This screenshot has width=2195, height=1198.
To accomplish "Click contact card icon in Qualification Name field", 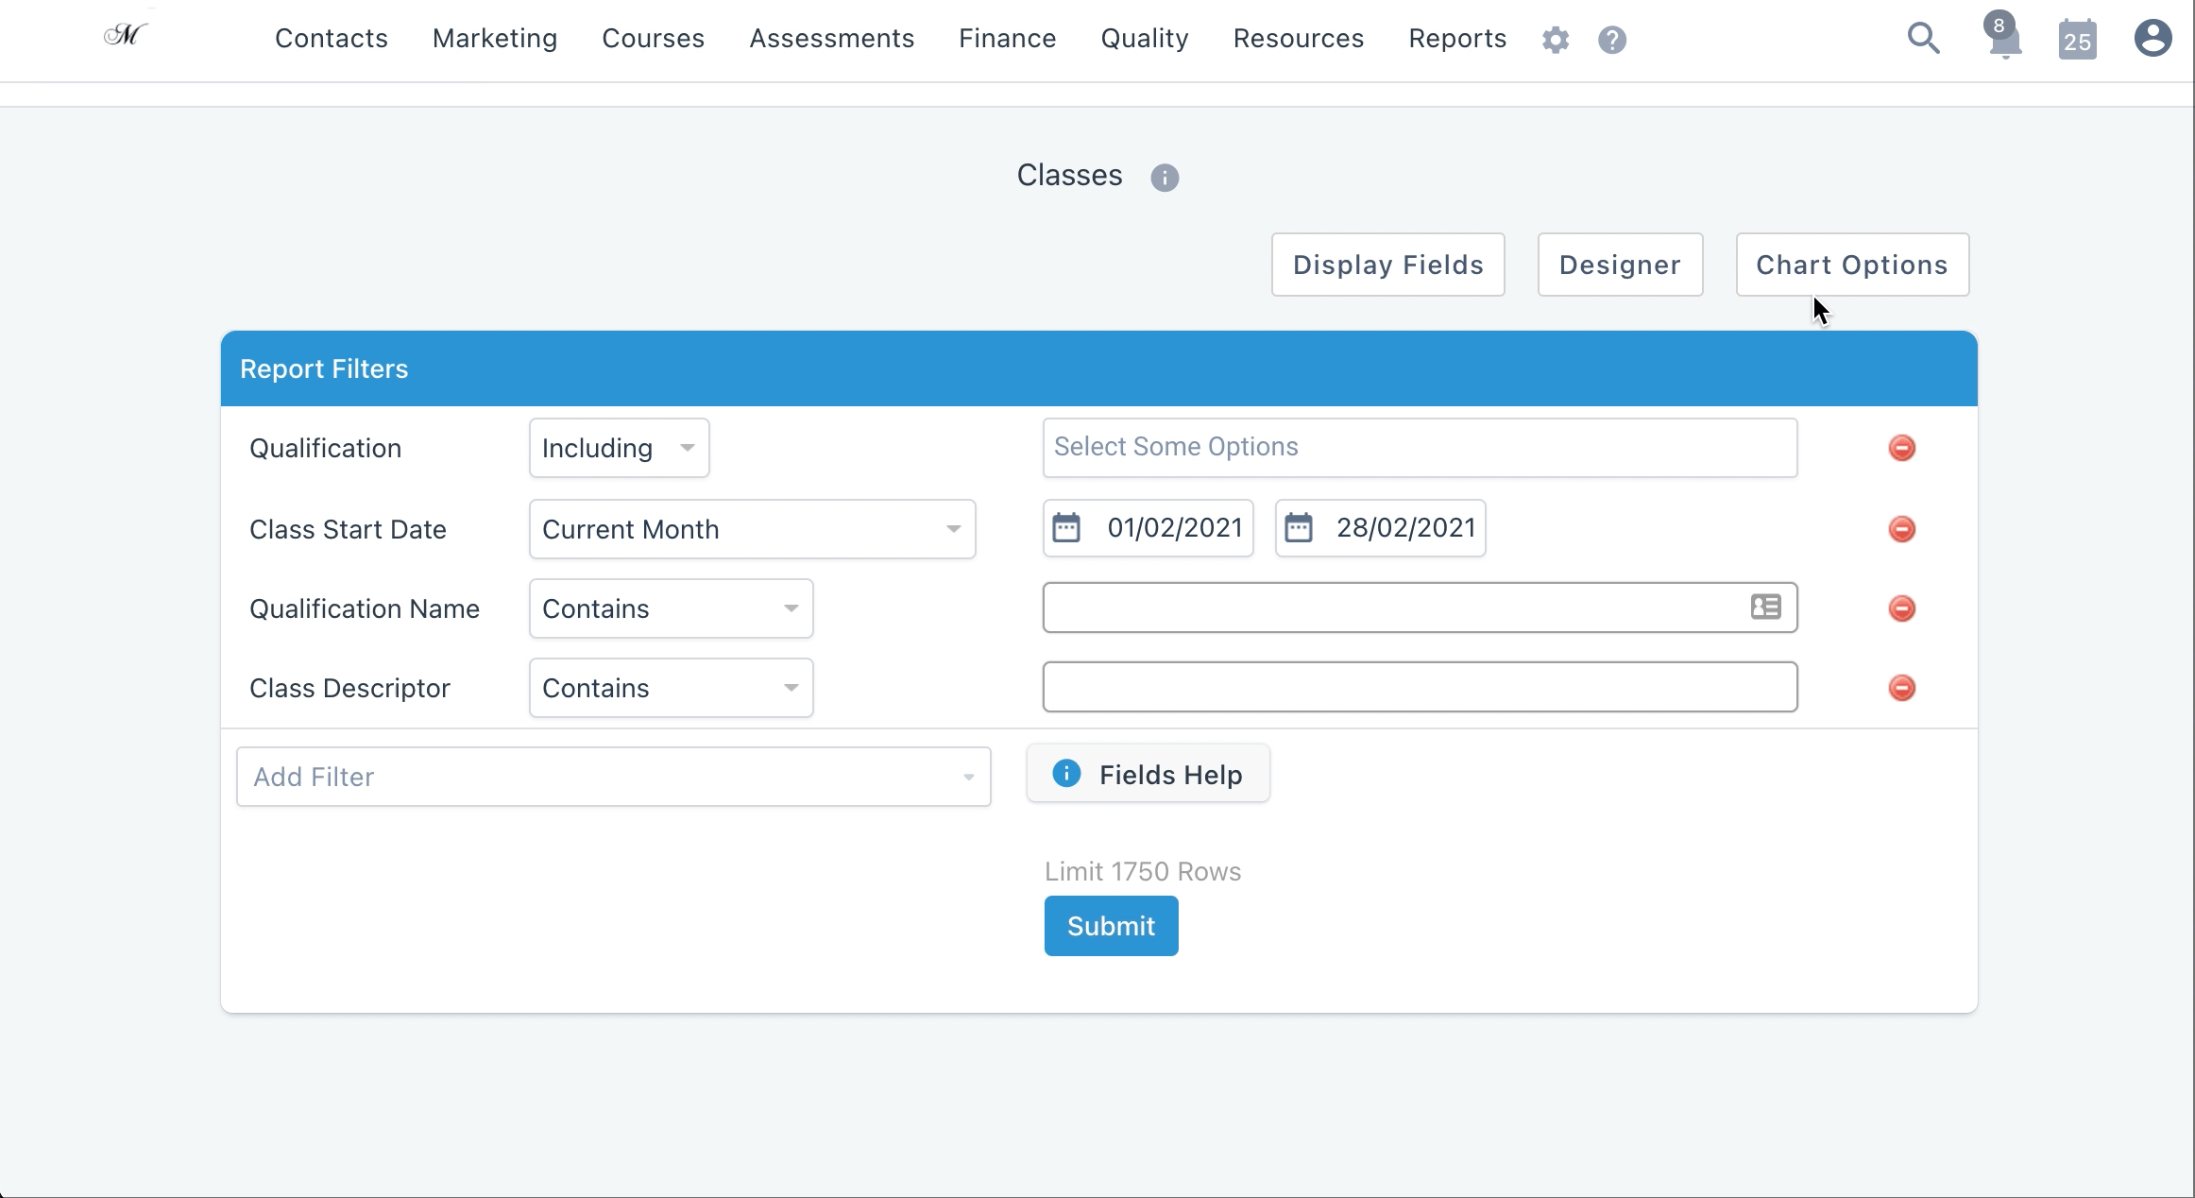I will [1765, 607].
